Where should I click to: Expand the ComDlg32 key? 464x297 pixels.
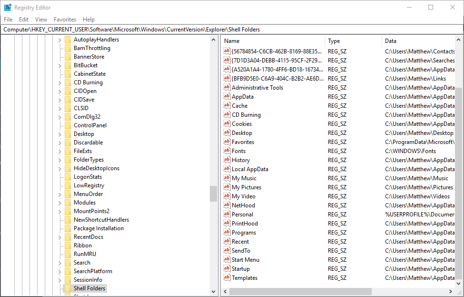pos(60,117)
